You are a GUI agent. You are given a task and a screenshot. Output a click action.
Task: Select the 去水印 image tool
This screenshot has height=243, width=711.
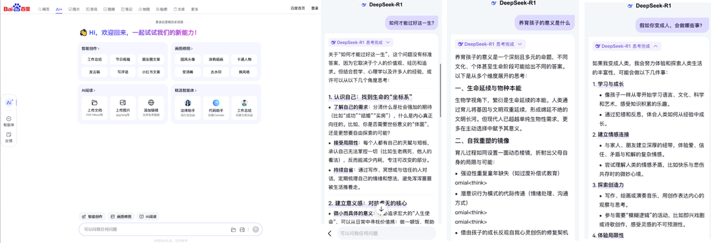tap(216, 72)
